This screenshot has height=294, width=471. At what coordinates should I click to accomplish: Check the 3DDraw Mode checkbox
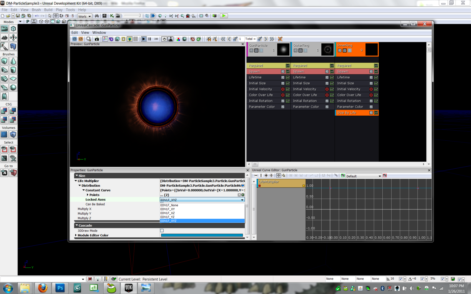click(x=162, y=230)
